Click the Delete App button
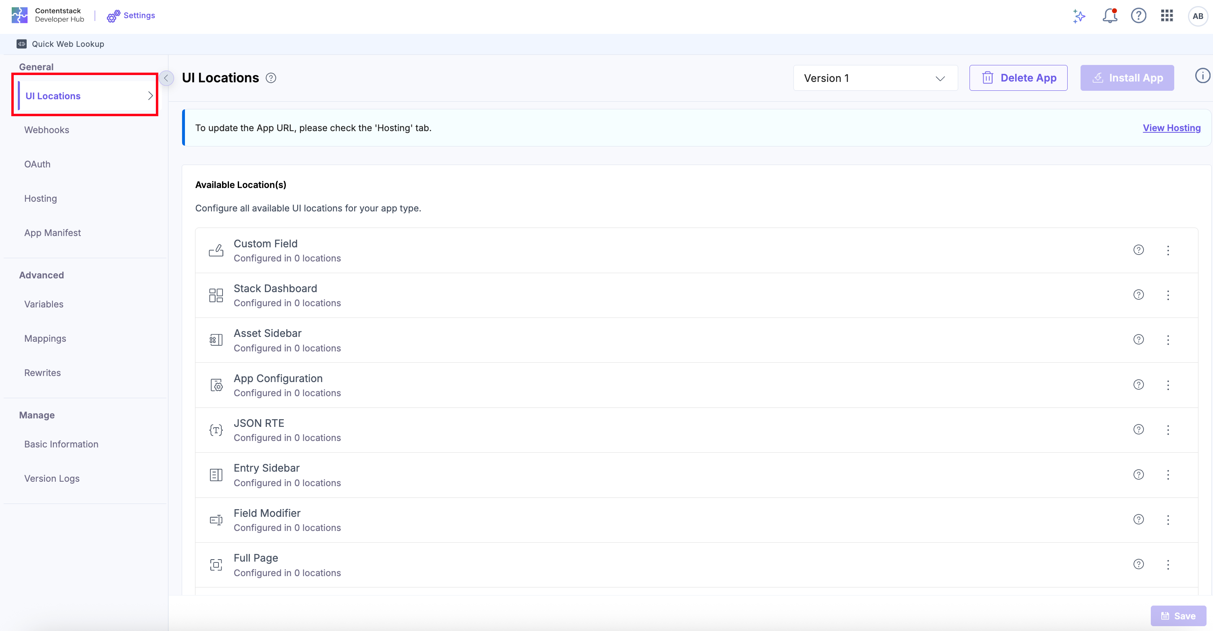 click(x=1018, y=78)
